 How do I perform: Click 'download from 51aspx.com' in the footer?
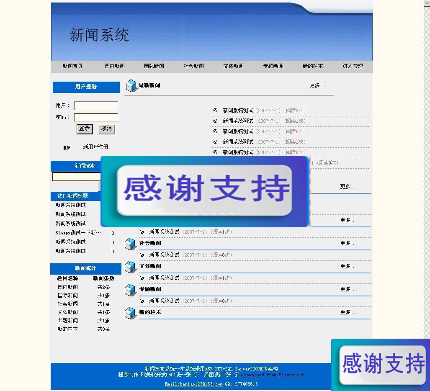[274, 375]
